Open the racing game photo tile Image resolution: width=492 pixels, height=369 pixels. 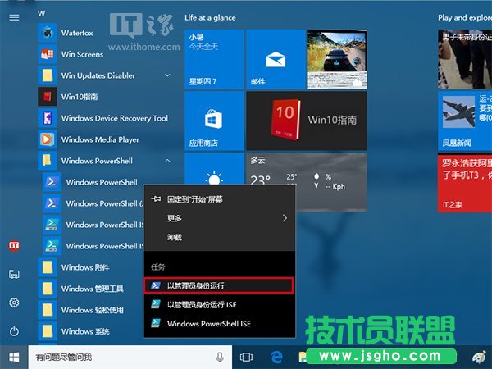337,59
